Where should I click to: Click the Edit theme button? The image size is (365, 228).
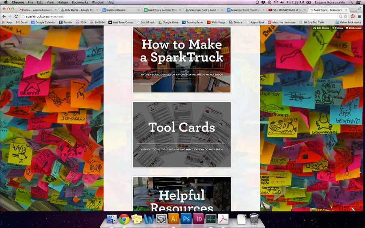[321, 28]
